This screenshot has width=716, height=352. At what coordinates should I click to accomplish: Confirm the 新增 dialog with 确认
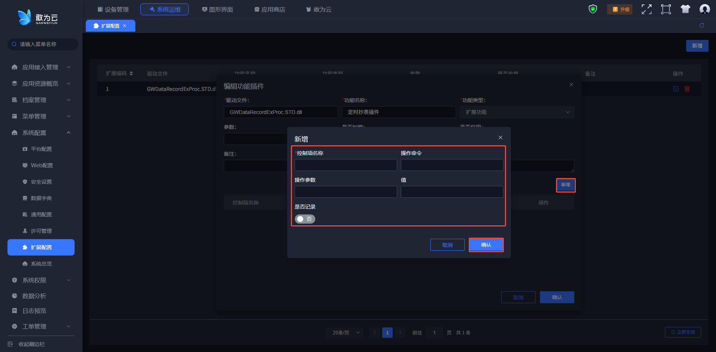[x=486, y=245]
